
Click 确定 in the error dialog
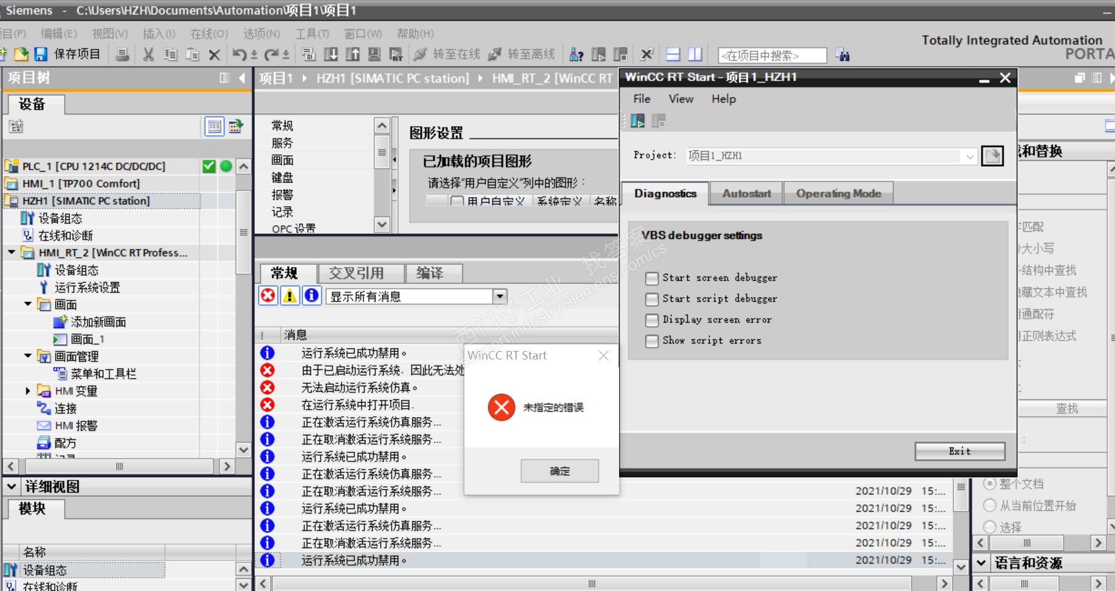560,471
